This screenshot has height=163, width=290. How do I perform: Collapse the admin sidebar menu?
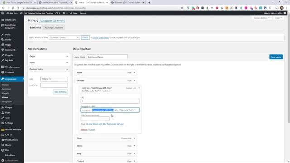pos(11,161)
